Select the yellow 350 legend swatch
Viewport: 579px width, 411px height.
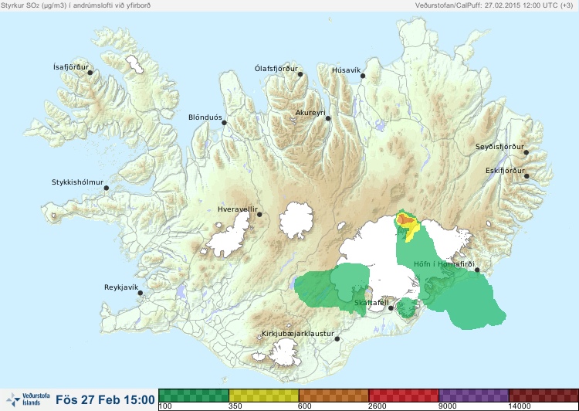click(264, 396)
